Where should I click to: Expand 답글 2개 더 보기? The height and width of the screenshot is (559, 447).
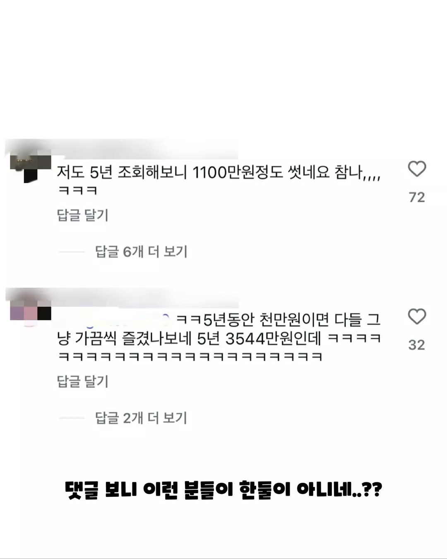pyautogui.click(x=141, y=418)
